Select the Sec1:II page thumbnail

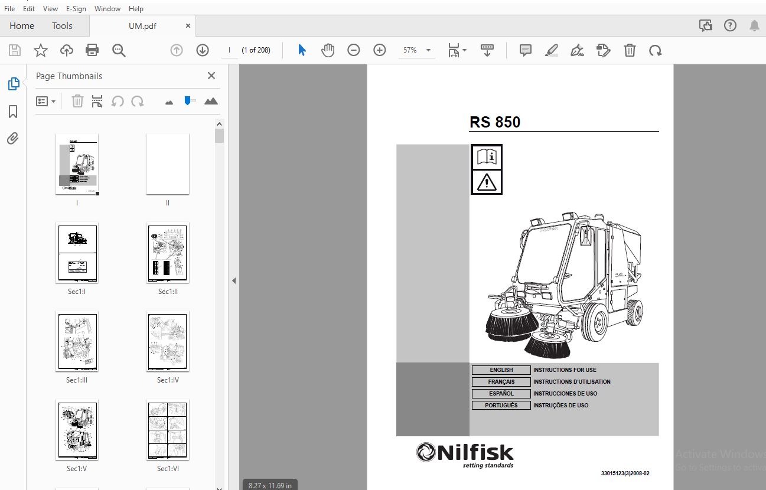point(168,252)
